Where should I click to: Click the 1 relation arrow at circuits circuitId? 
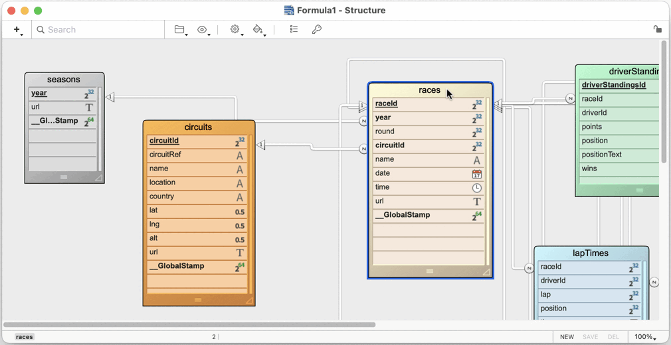tap(260, 145)
